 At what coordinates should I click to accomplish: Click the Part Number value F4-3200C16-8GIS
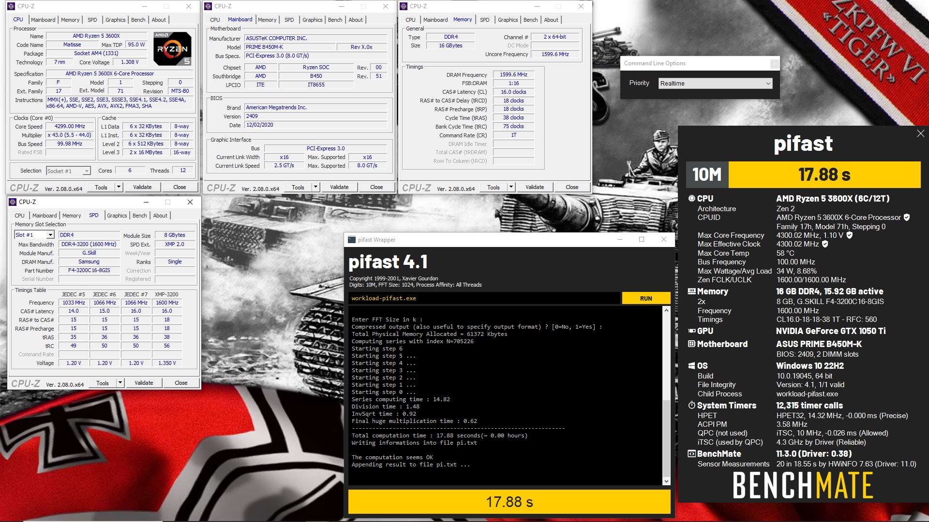click(x=89, y=271)
